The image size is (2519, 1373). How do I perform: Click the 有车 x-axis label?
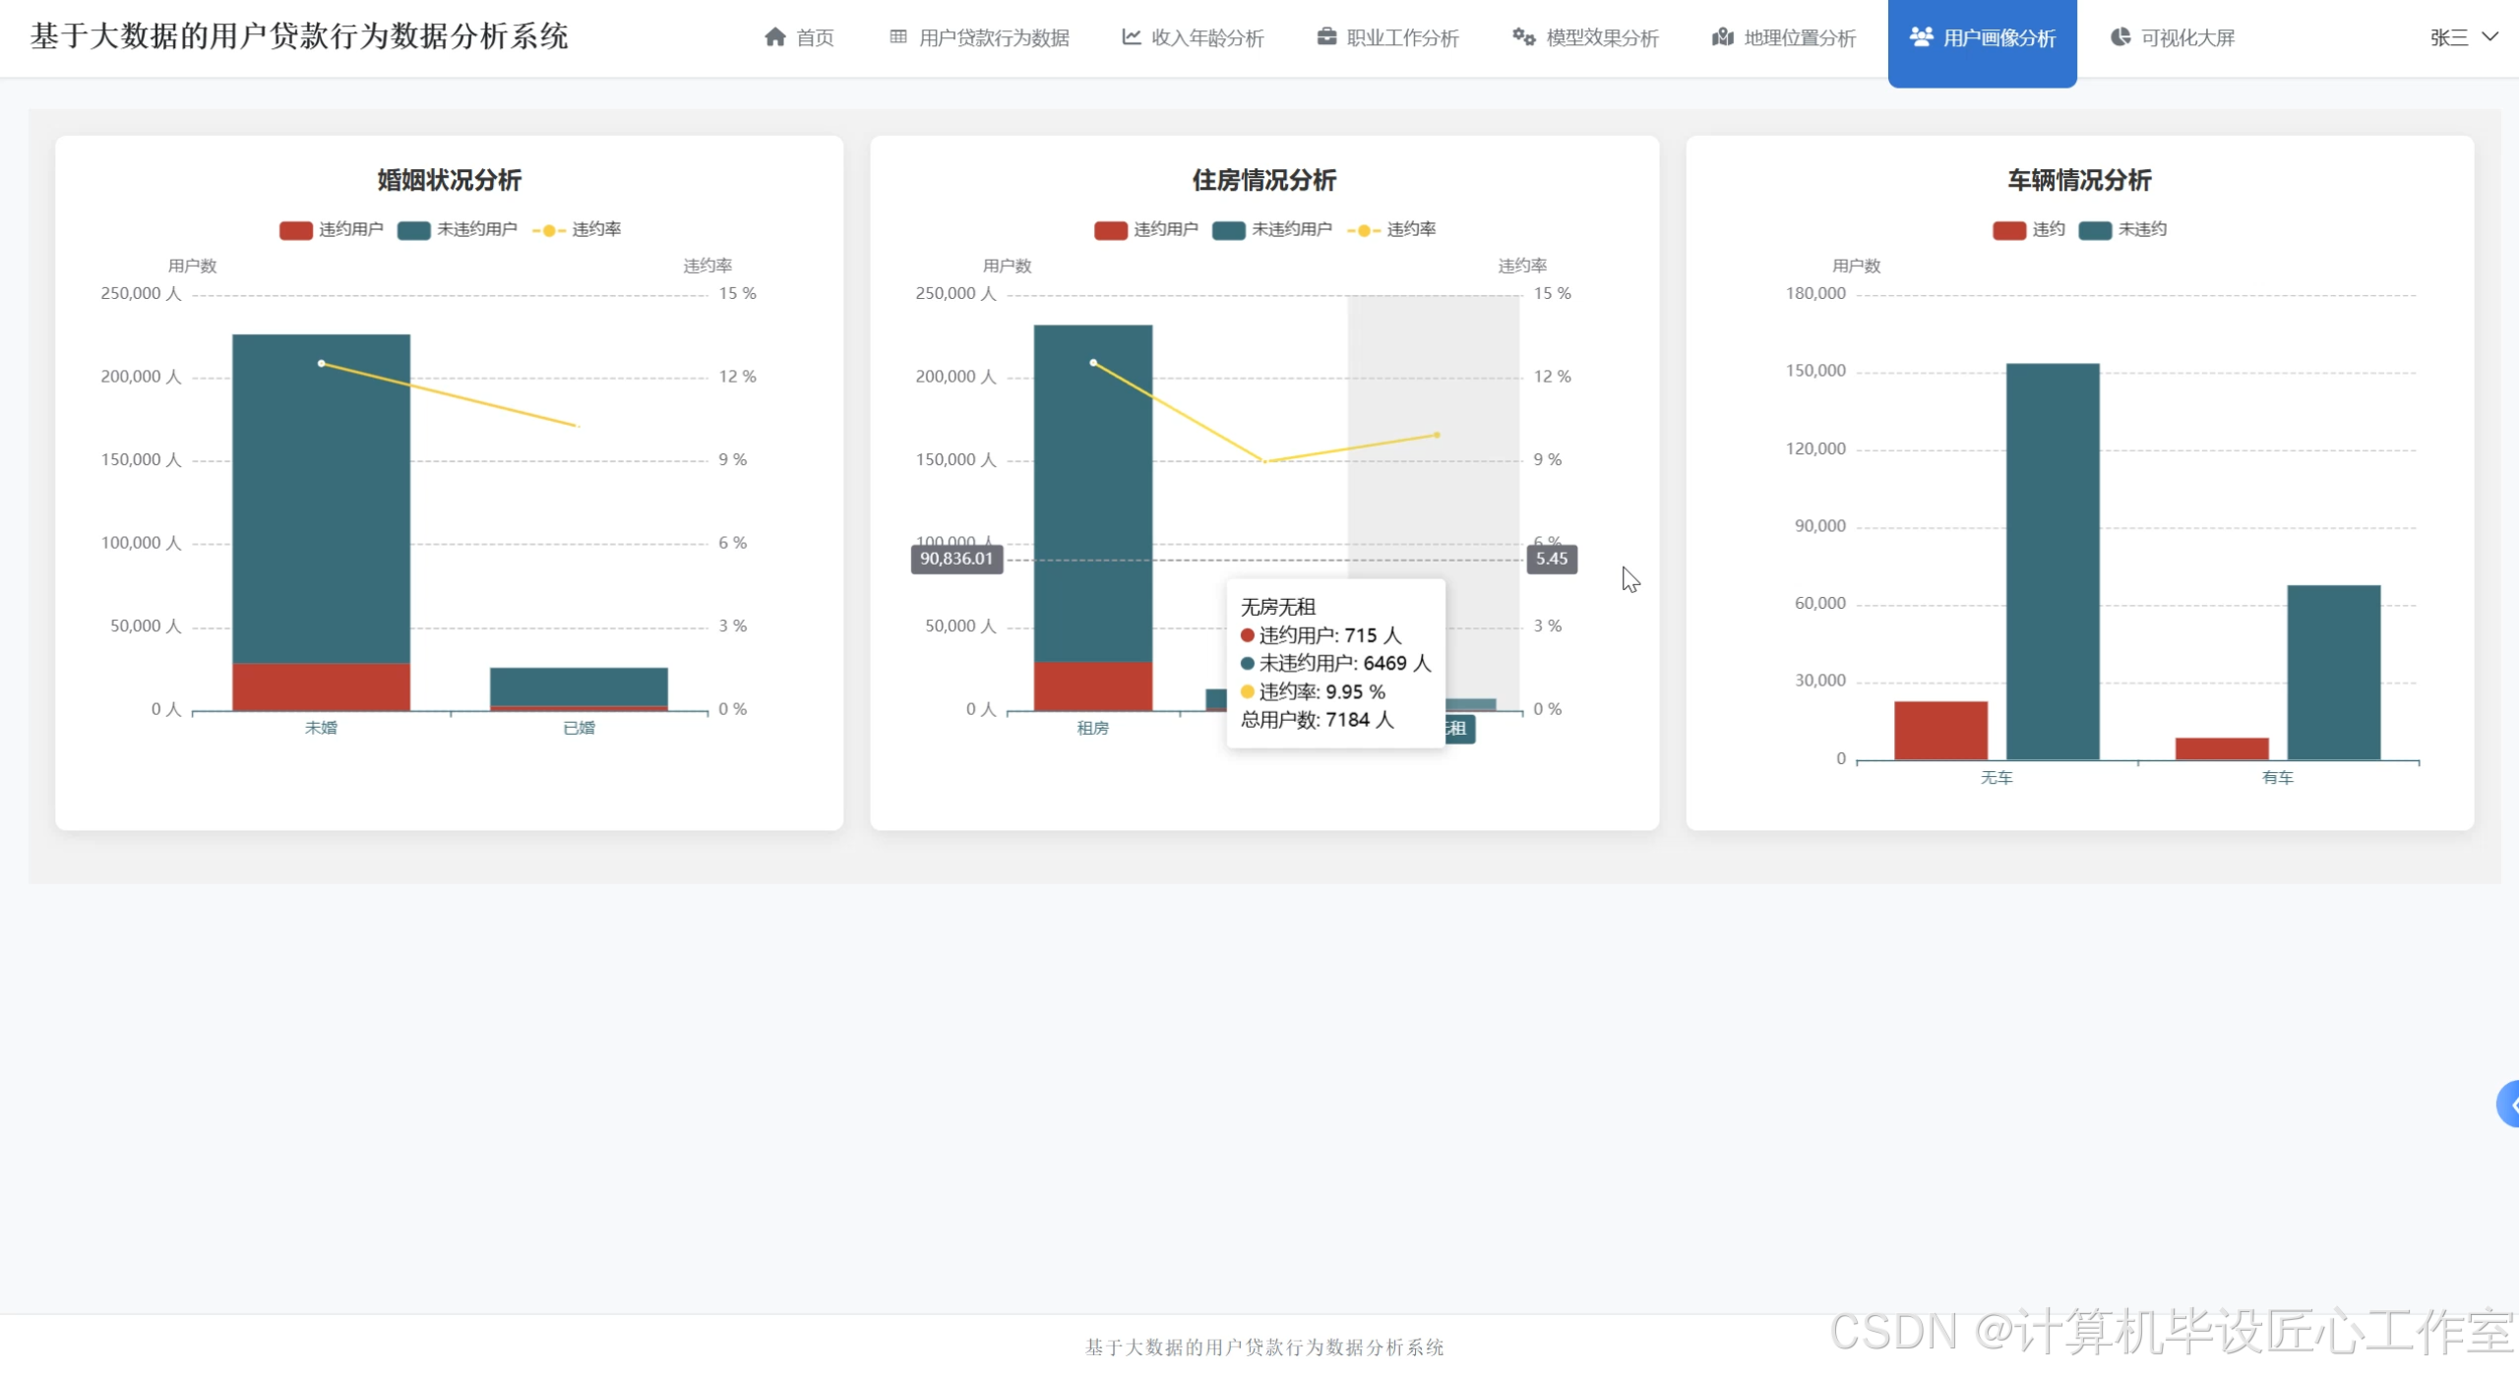pyautogui.click(x=2278, y=778)
